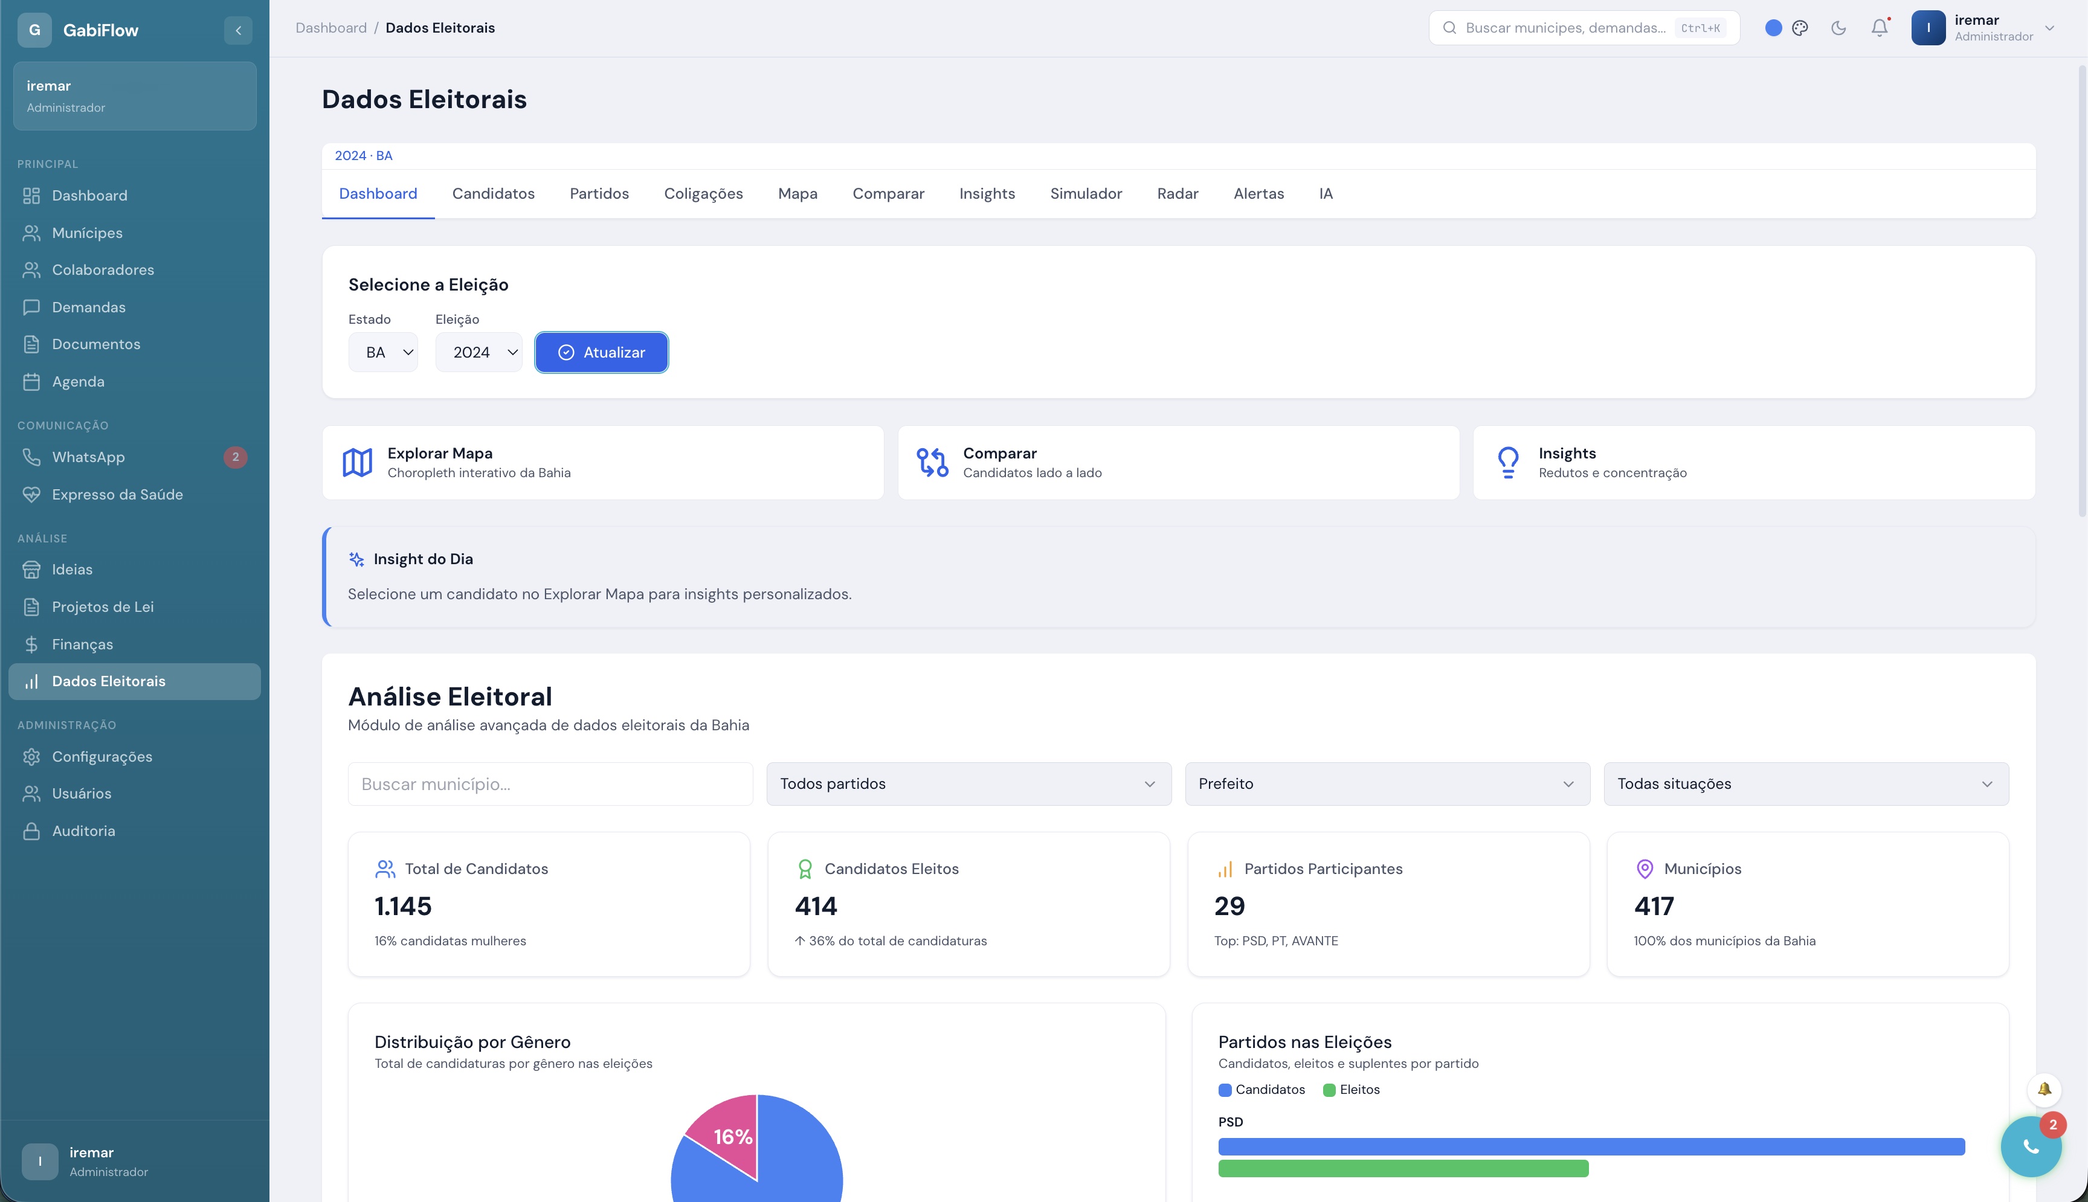Switch to the Partidos tab
Image resolution: width=2088 pixels, height=1202 pixels.
point(599,194)
